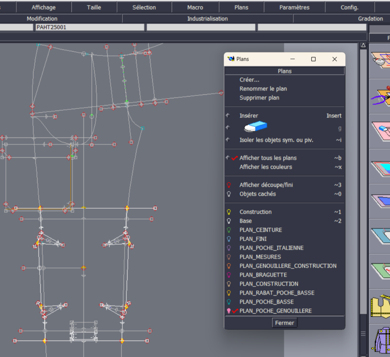Toggle the PLAN_FINI blue lightbulb
The height and width of the screenshot is (357, 390).
[229, 239]
